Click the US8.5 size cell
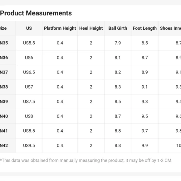Screen dimensions: 181x181 tap(29, 131)
